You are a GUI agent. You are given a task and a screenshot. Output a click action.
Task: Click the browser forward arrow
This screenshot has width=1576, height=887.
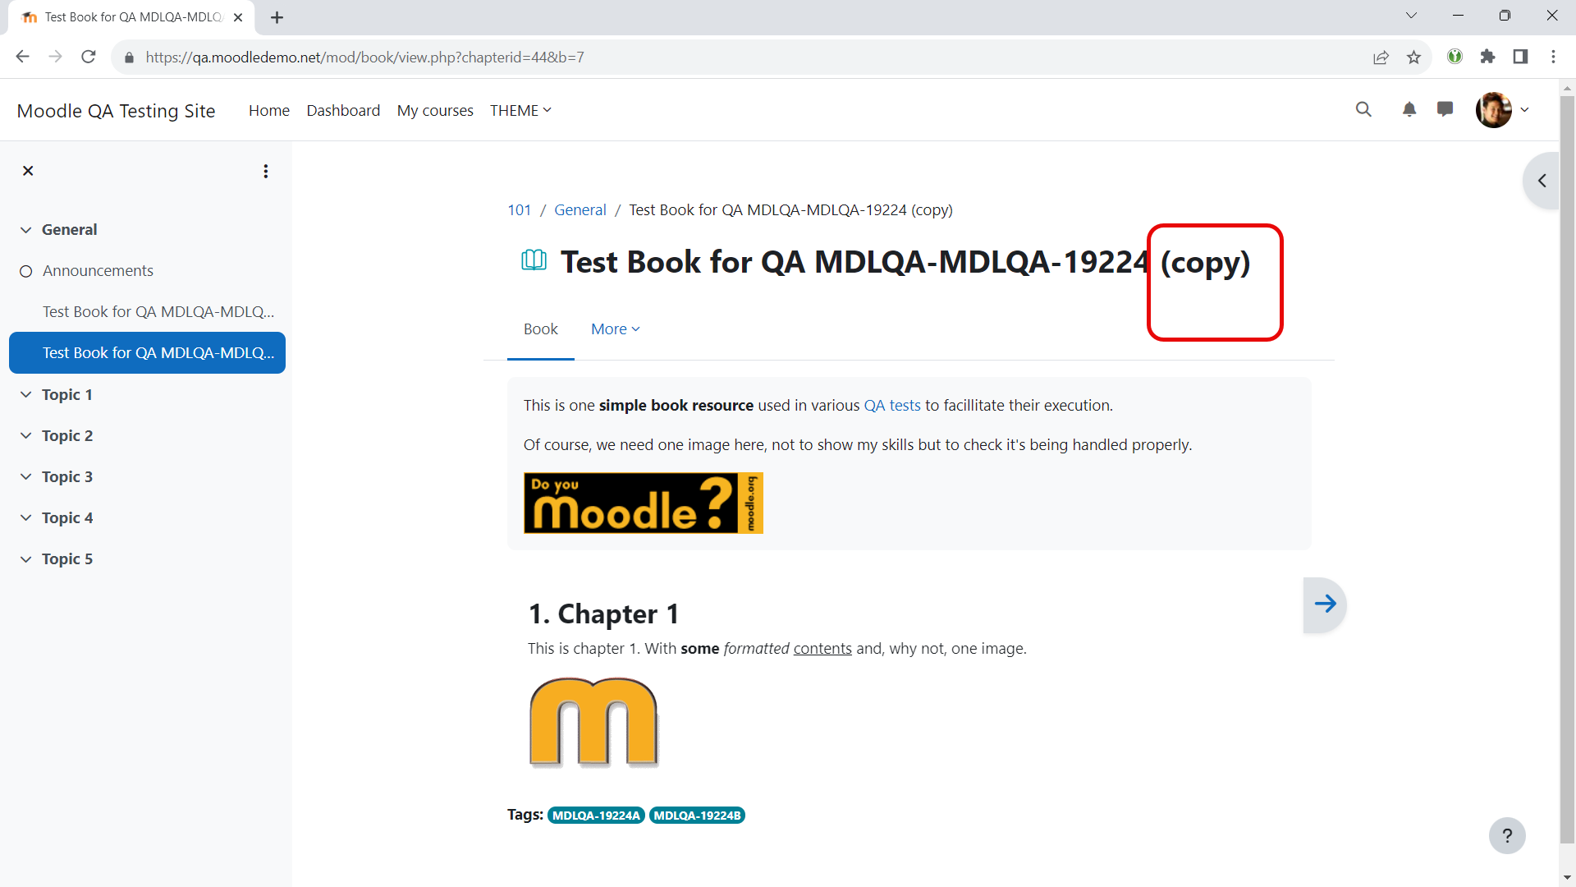[x=55, y=57]
